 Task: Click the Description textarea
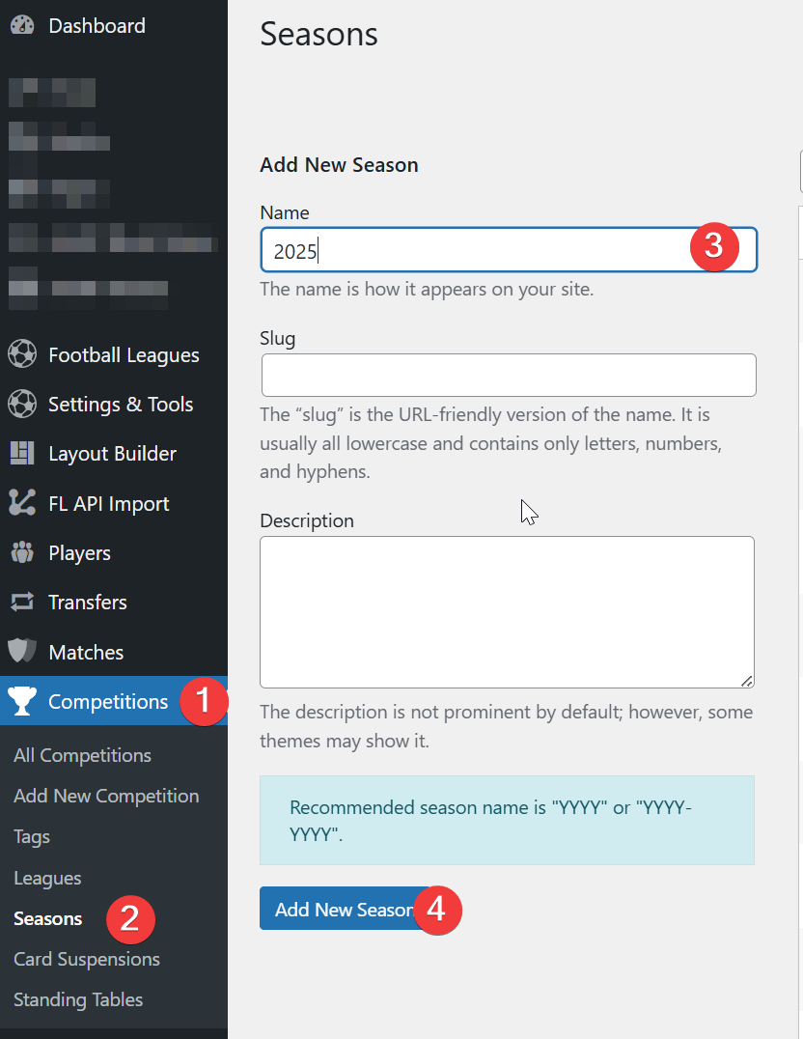click(x=507, y=612)
